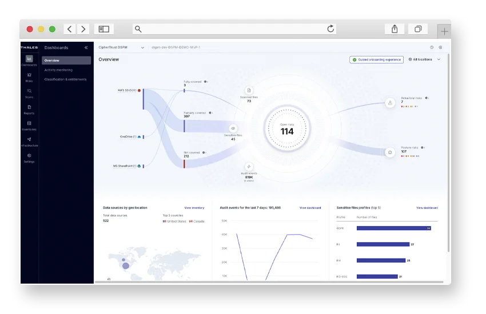The height and width of the screenshot is (314, 486).
Task: Open Activity monitoring dashboard
Action: [58, 70]
